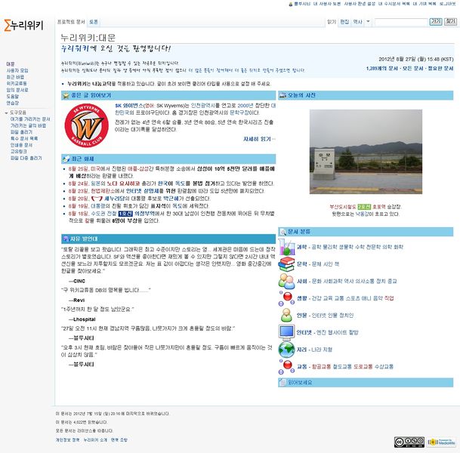Click the globe icon in 최근 화제 header

pyautogui.click(x=66, y=159)
